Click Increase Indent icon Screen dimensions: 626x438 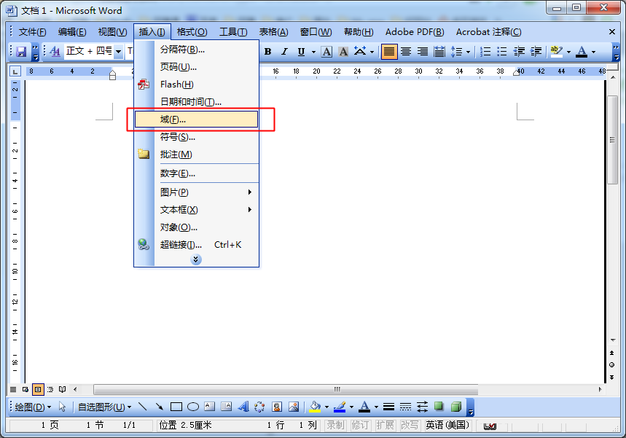(536, 52)
